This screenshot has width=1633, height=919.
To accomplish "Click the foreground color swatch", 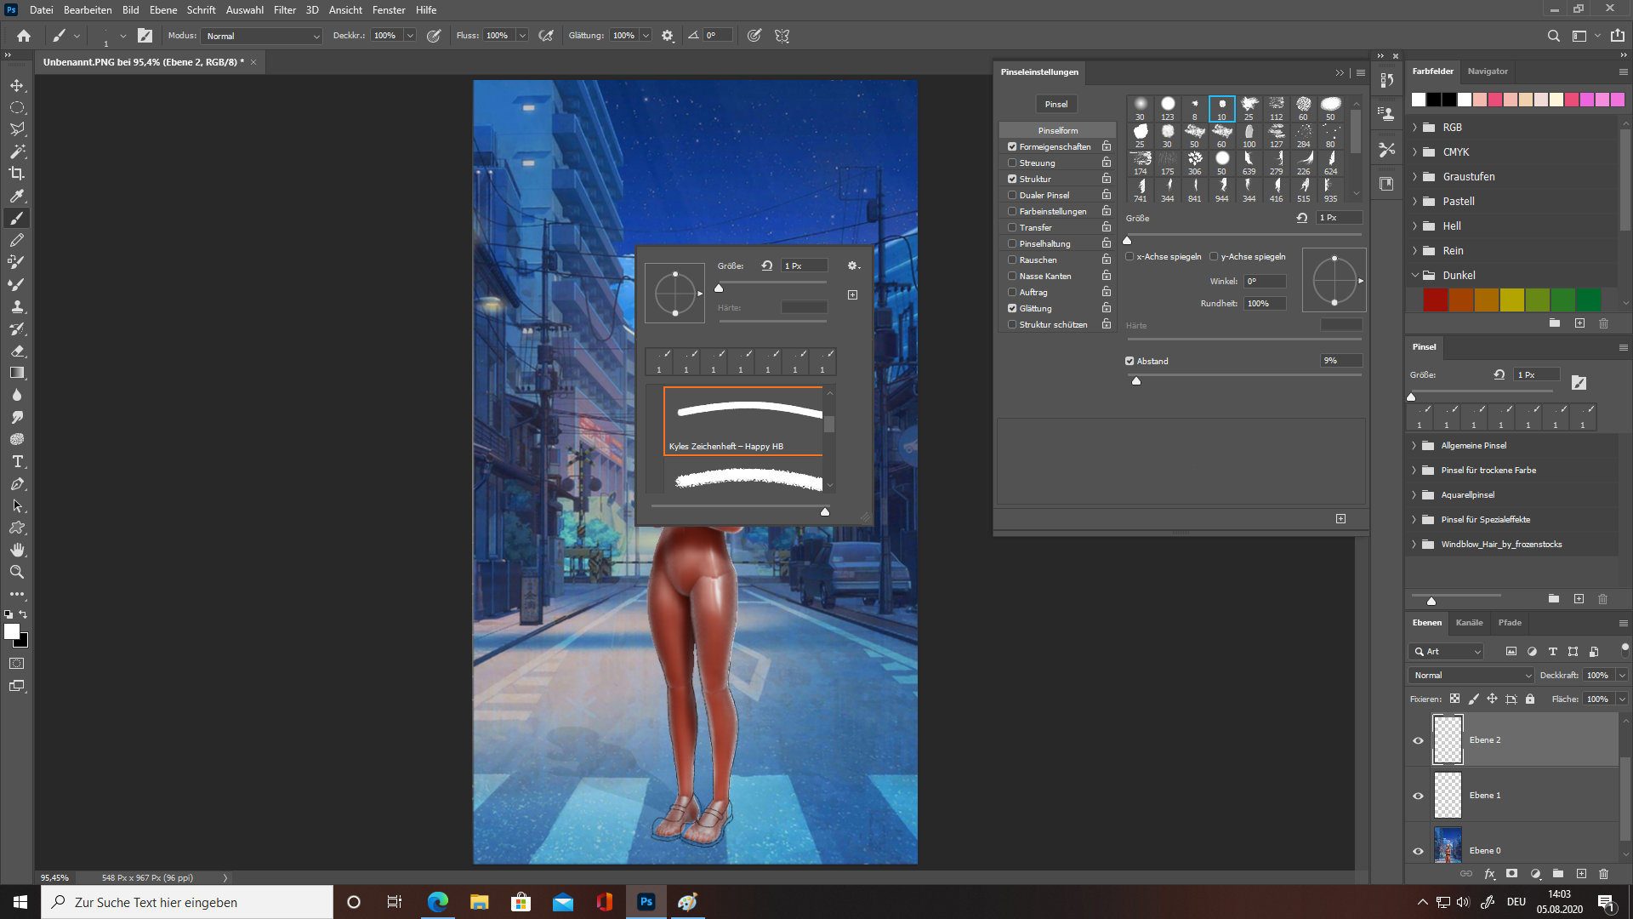I will [x=12, y=631].
